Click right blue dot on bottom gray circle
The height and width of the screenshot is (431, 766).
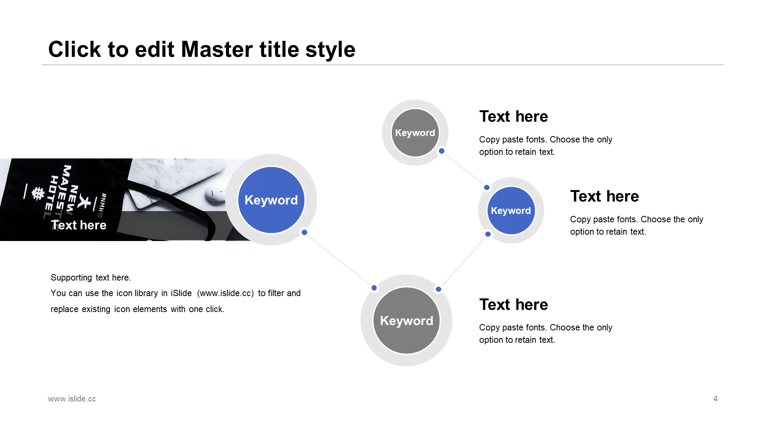(438, 289)
